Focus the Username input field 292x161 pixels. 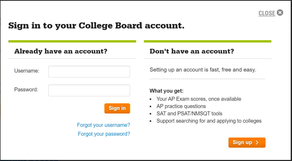coord(89,72)
